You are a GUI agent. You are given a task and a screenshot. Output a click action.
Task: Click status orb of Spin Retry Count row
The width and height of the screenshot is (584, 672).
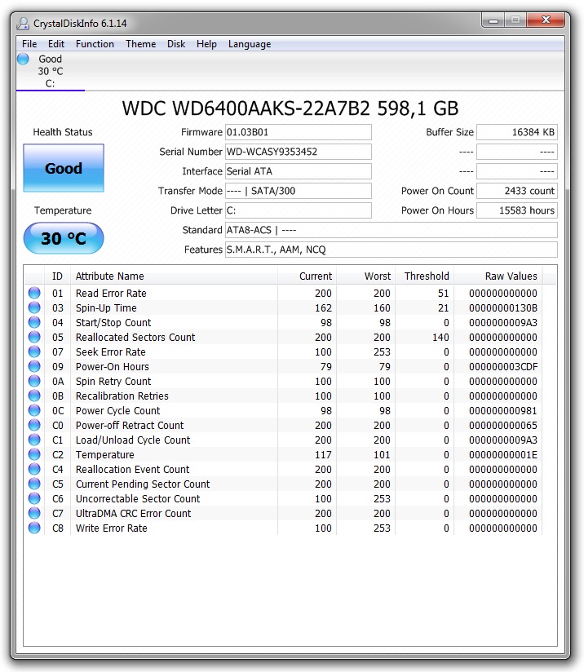pyautogui.click(x=34, y=381)
